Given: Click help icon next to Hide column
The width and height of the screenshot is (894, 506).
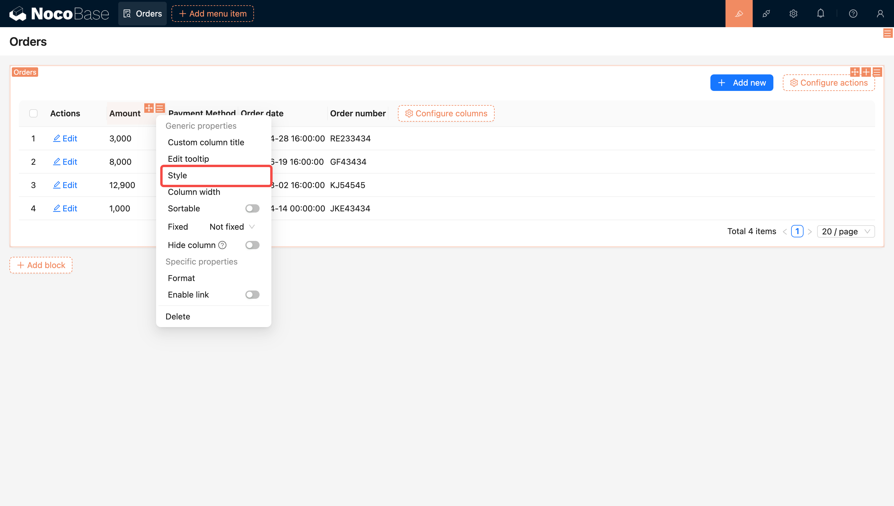Looking at the screenshot, I should click(222, 245).
